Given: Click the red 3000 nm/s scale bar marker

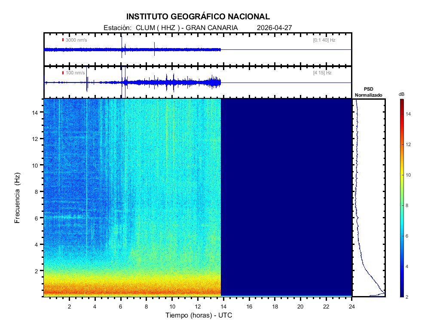Looking at the screenshot, I should (x=63, y=40).
